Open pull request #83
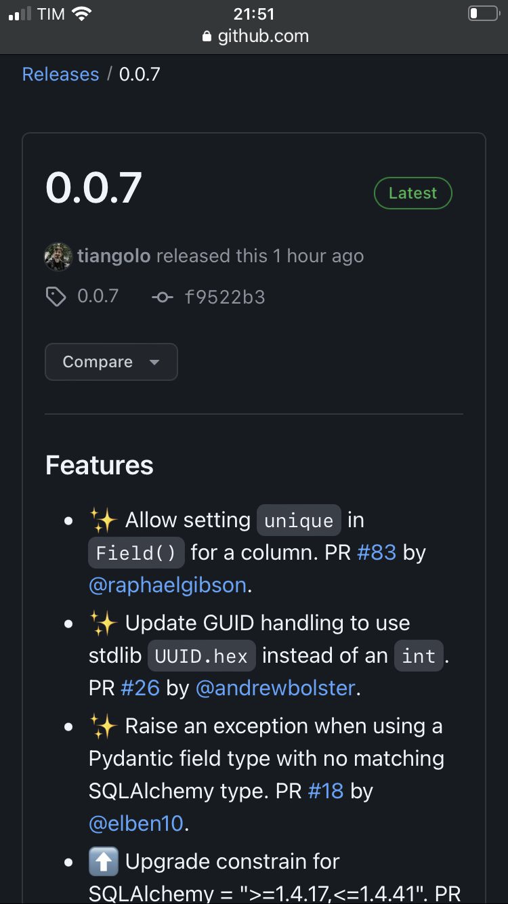The image size is (508, 904). pos(377,552)
